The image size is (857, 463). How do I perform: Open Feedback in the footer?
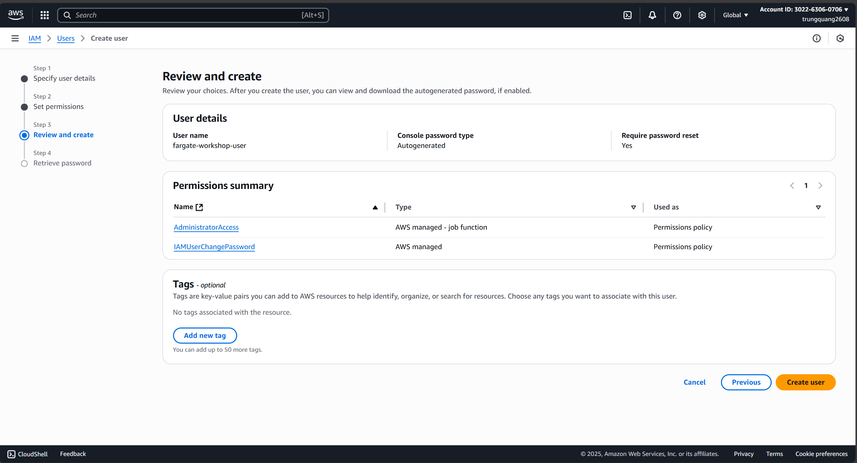(x=73, y=454)
